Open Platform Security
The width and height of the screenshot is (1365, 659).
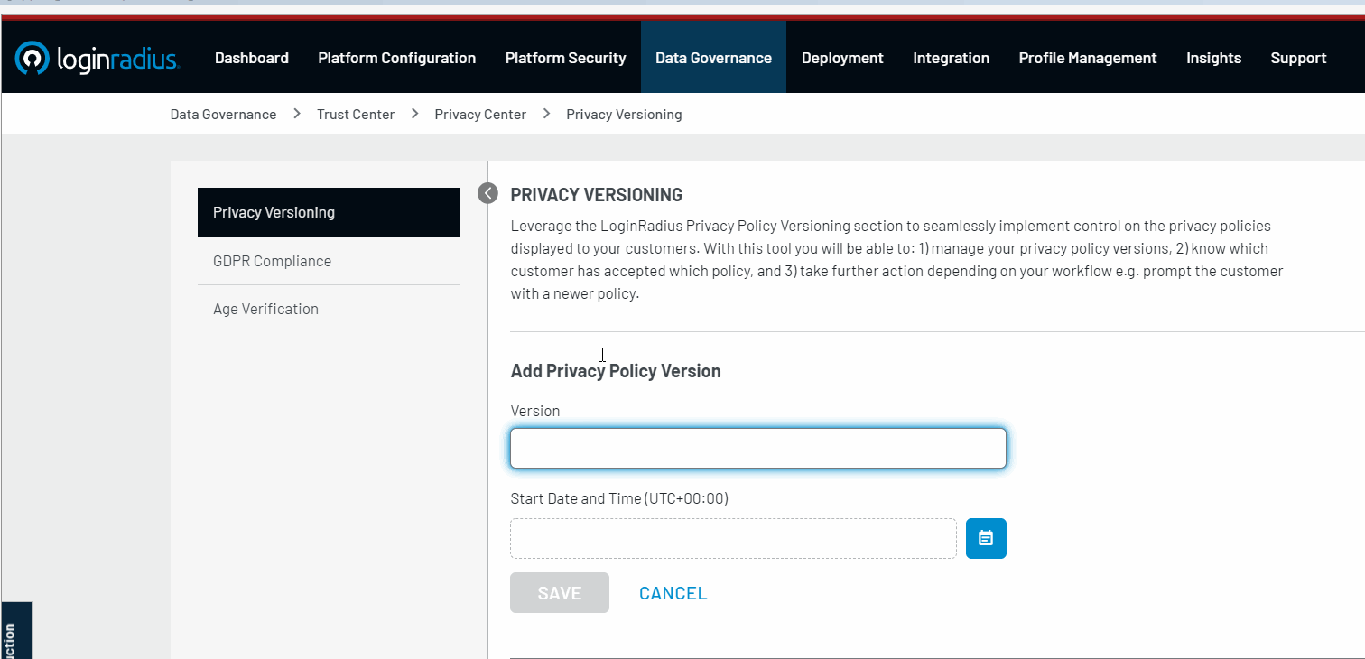565,58
